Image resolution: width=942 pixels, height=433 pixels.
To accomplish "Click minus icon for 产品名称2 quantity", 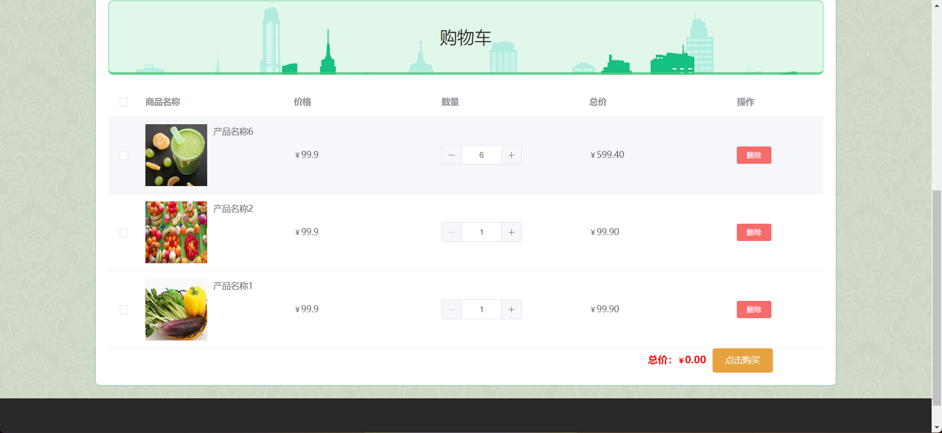I will 451,232.
